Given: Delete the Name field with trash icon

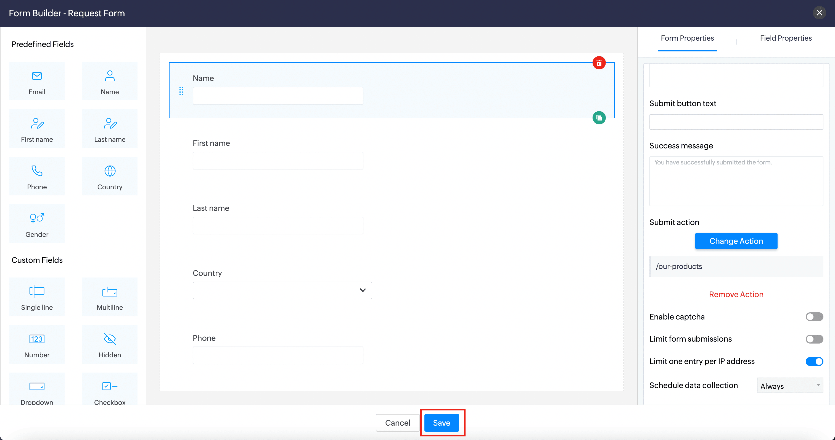Looking at the screenshot, I should tap(599, 63).
